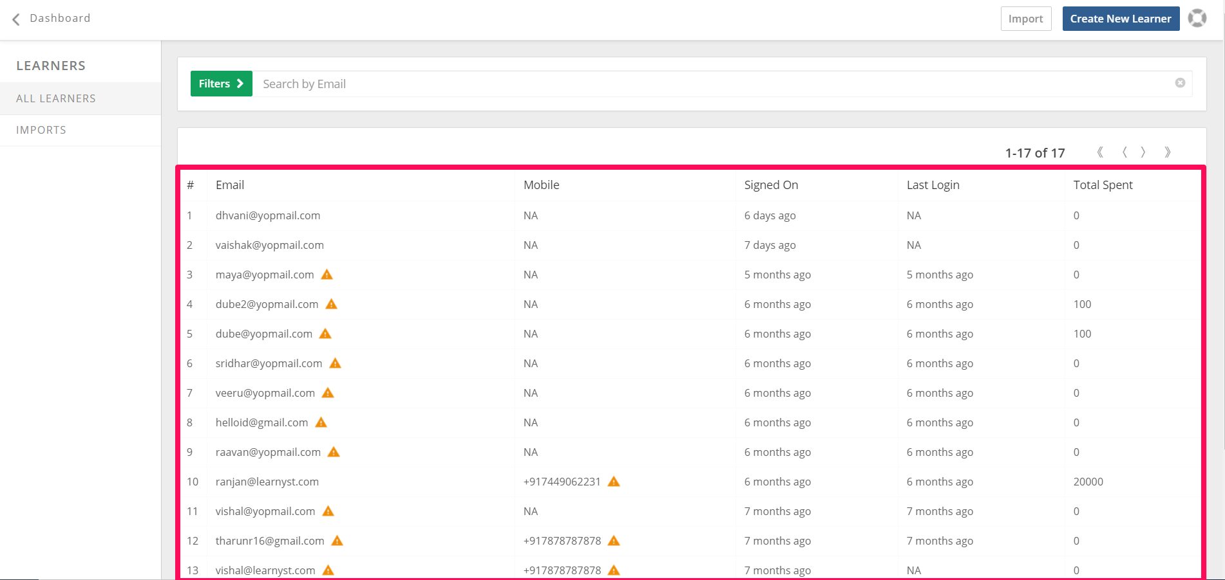Open learner veeru@yopmail.com
Image resolution: width=1225 pixels, height=580 pixels.
265,393
